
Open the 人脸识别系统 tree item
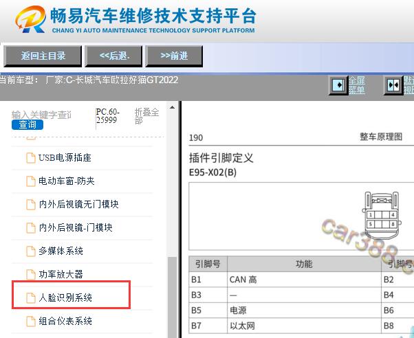(65, 297)
